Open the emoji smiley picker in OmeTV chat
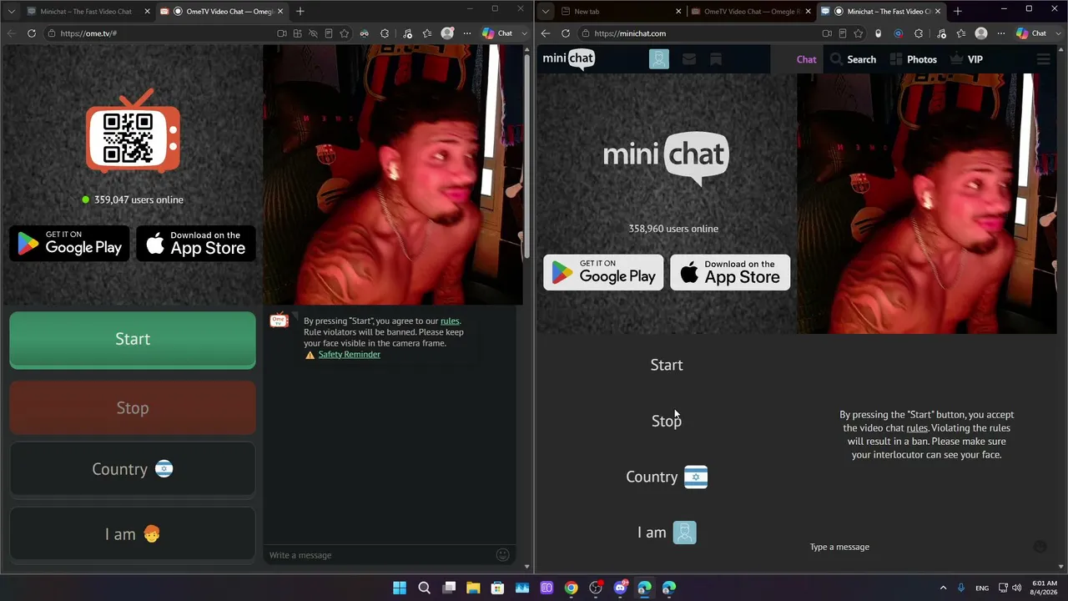The height and width of the screenshot is (601, 1068). pos(502,555)
